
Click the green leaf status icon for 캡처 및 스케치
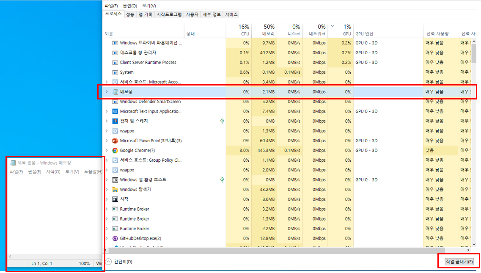[222, 121]
